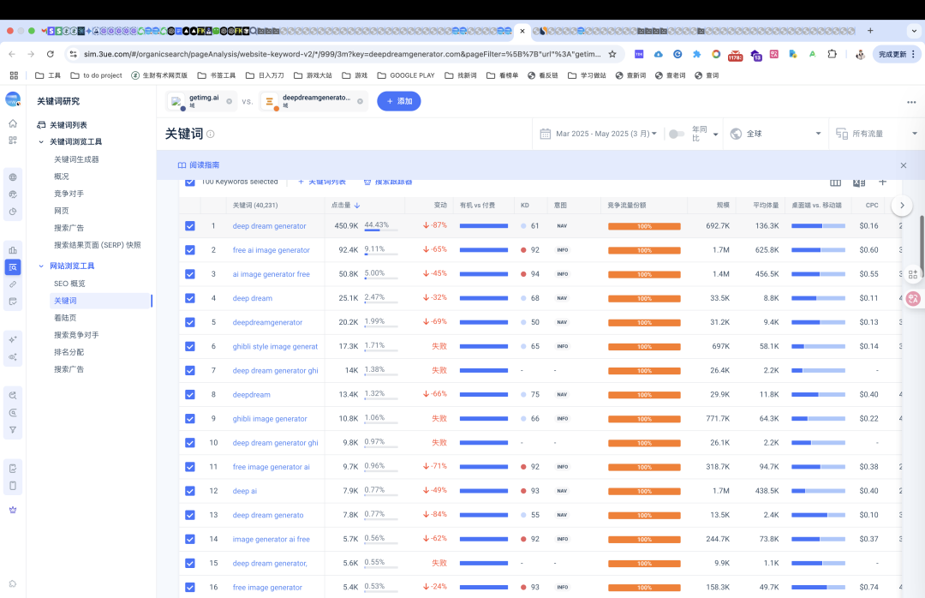Uncheck row 6 ghibli style image checkbox

coord(190,346)
